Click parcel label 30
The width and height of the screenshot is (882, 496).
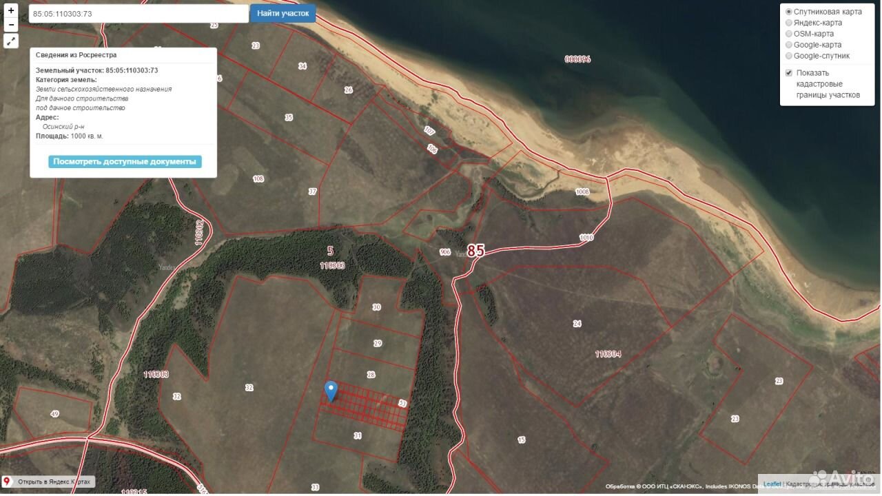[x=376, y=307]
